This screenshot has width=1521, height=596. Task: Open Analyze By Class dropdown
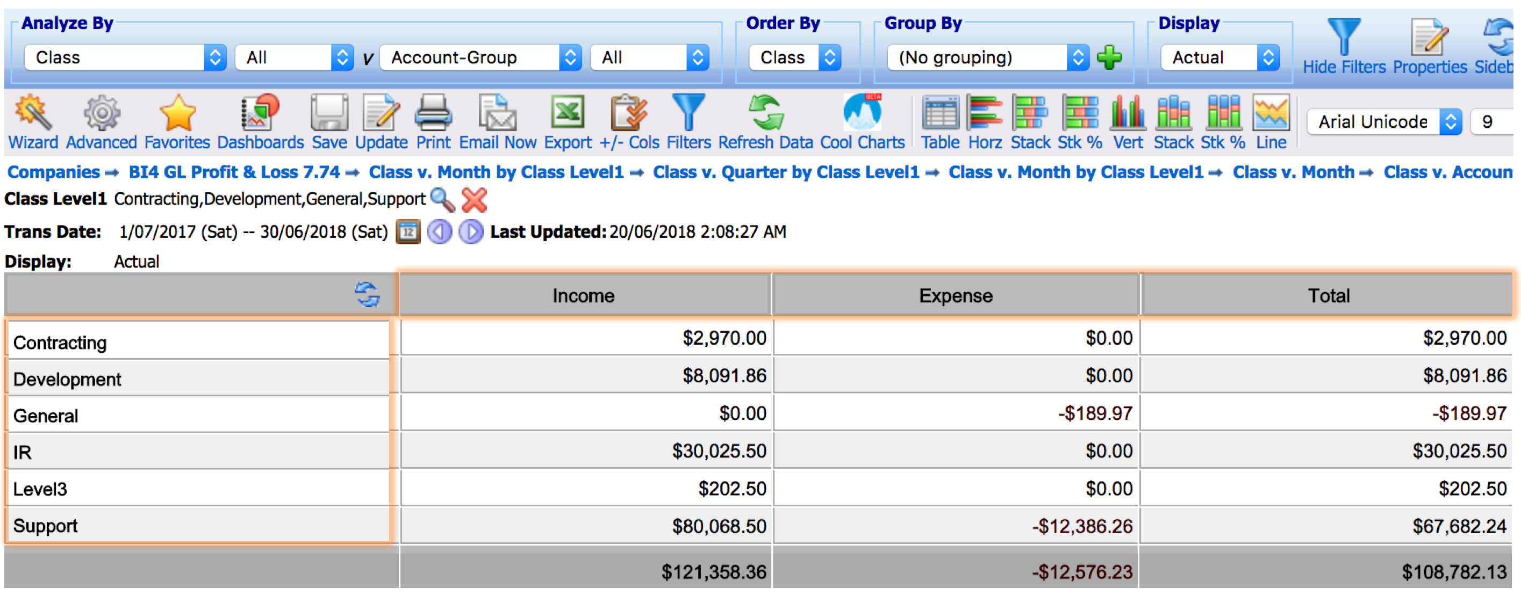[125, 57]
